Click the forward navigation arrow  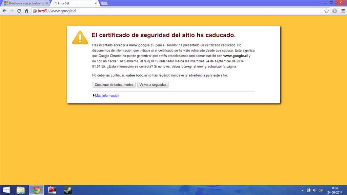click(x=12, y=11)
